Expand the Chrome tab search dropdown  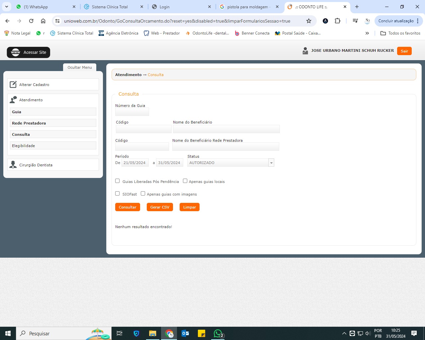[x=6, y=7]
